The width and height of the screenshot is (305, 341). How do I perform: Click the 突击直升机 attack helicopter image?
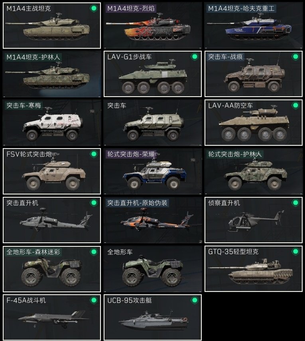point(56,221)
